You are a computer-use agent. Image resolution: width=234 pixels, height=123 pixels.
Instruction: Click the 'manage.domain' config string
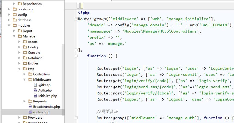pos(149,25)
